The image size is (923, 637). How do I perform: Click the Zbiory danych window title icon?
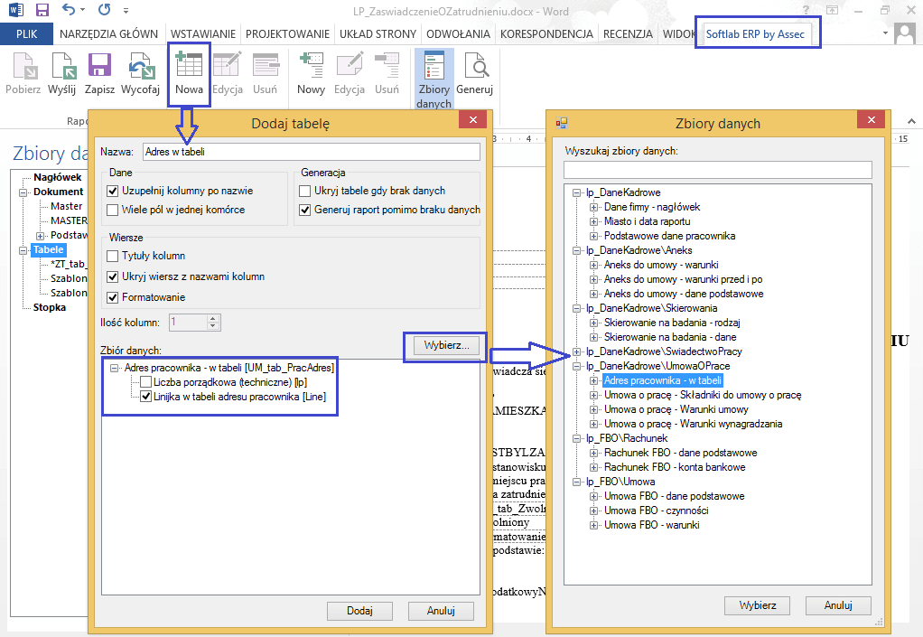point(562,123)
